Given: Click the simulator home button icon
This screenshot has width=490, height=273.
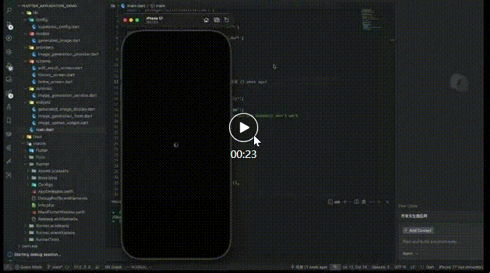Looking at the screenshot, I should pos(206,20).
